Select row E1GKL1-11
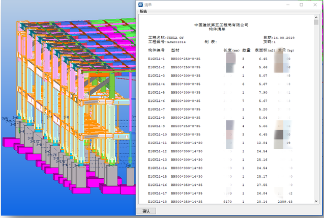324x218 pixels. click(x=220, y=143)
